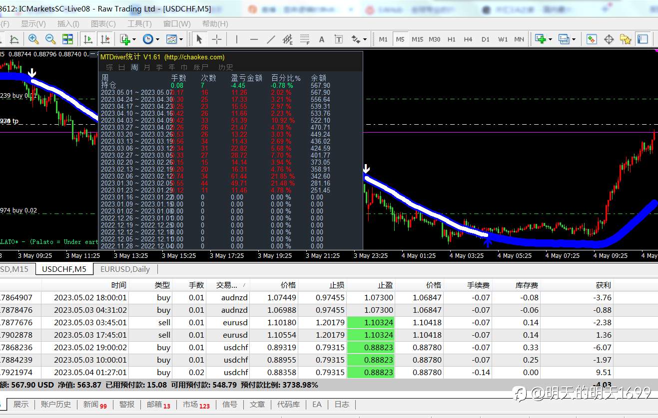Viewport: 658px width, 418px height.
Task: Select the crosshair tool
Action: 217,39
